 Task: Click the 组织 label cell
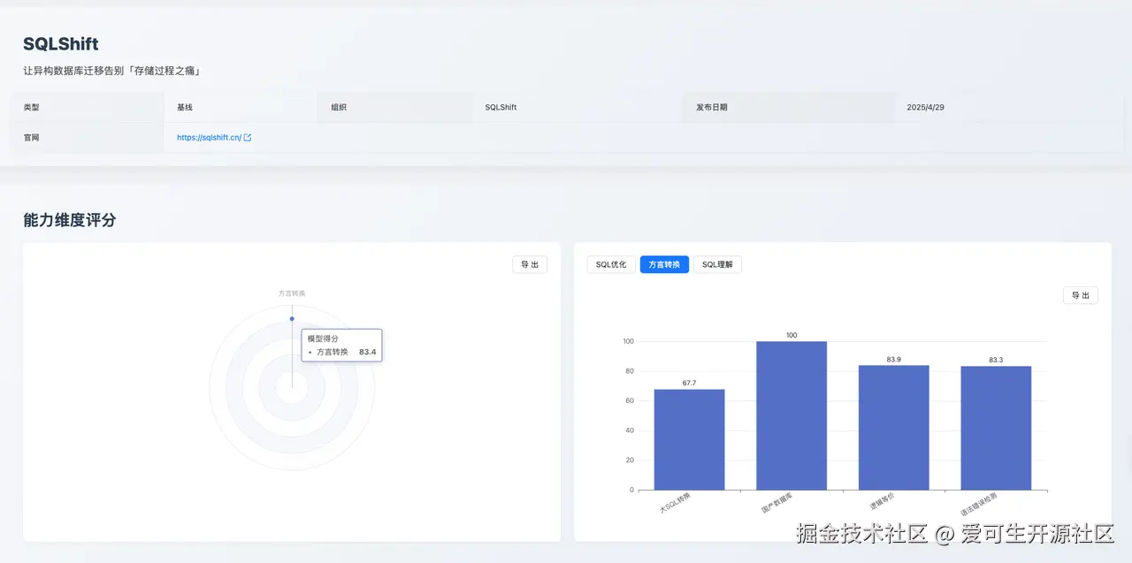[x=395, y=107]
